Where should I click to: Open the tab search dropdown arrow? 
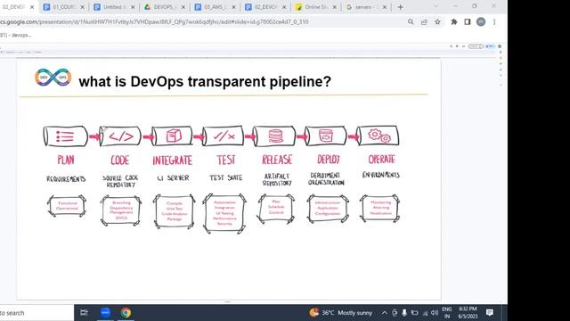coord(436,6)
